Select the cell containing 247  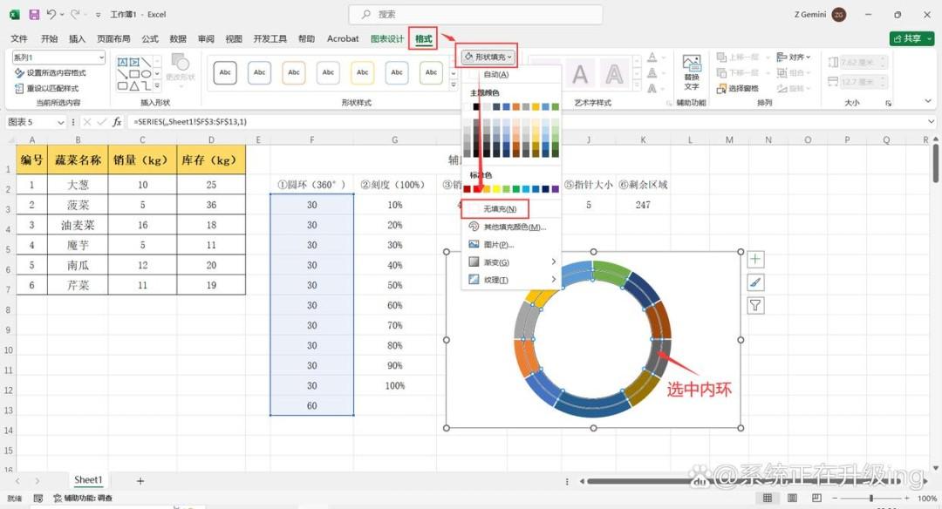tap(643, 205)
